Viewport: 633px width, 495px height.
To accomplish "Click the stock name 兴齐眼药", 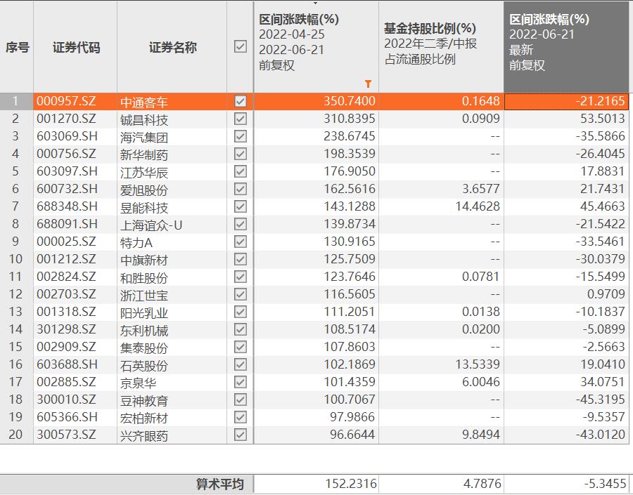I will 144,435.
